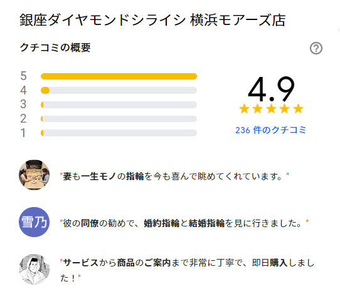Image resolution: width=340 pixels, height=289 pixels.
Task: Select the 4-star rating bar
Action: click(119, 90)
